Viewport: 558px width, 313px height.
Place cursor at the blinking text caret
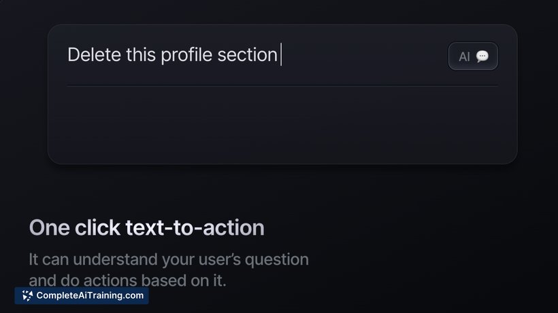click(x=281, y=54)
